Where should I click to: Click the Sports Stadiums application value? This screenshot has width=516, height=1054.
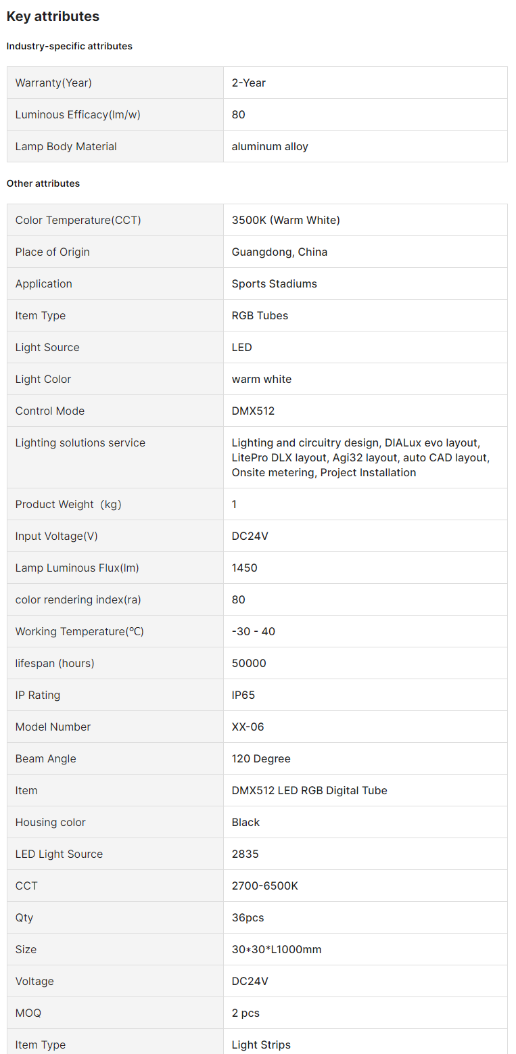click(274, 283)
